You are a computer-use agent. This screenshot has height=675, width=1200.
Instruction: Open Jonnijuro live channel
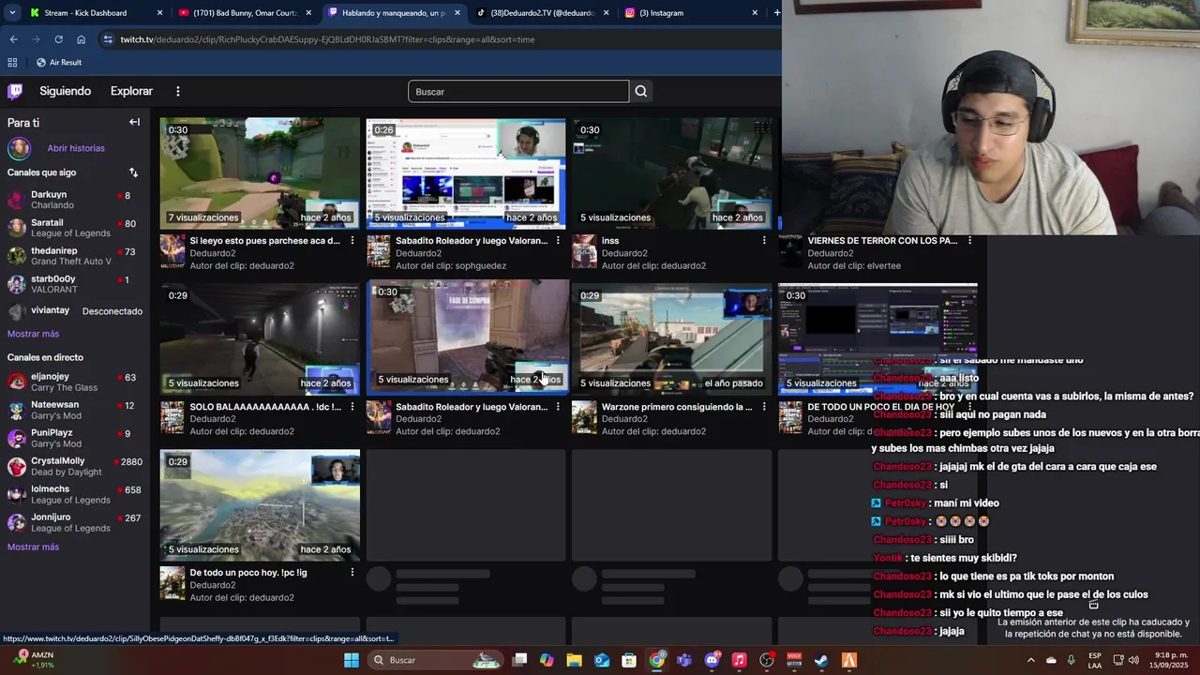click(75, 522)
